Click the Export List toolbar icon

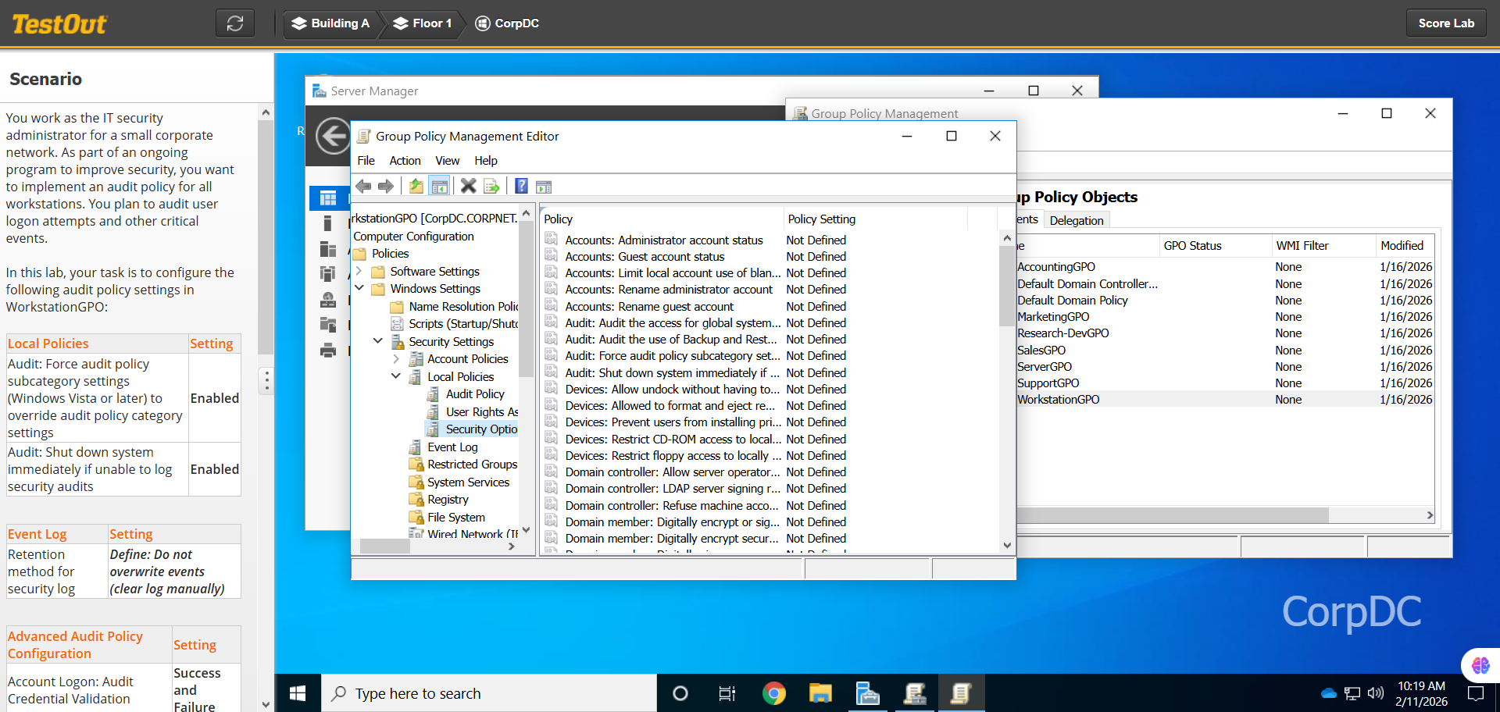pyautogui.click(x=491, y=187)
